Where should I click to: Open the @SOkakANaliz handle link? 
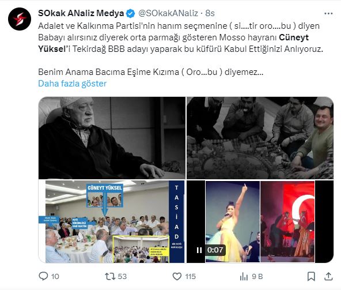click(x=168, y=13)
